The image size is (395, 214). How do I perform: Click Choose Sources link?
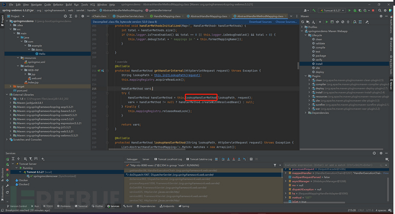[286, 22]
